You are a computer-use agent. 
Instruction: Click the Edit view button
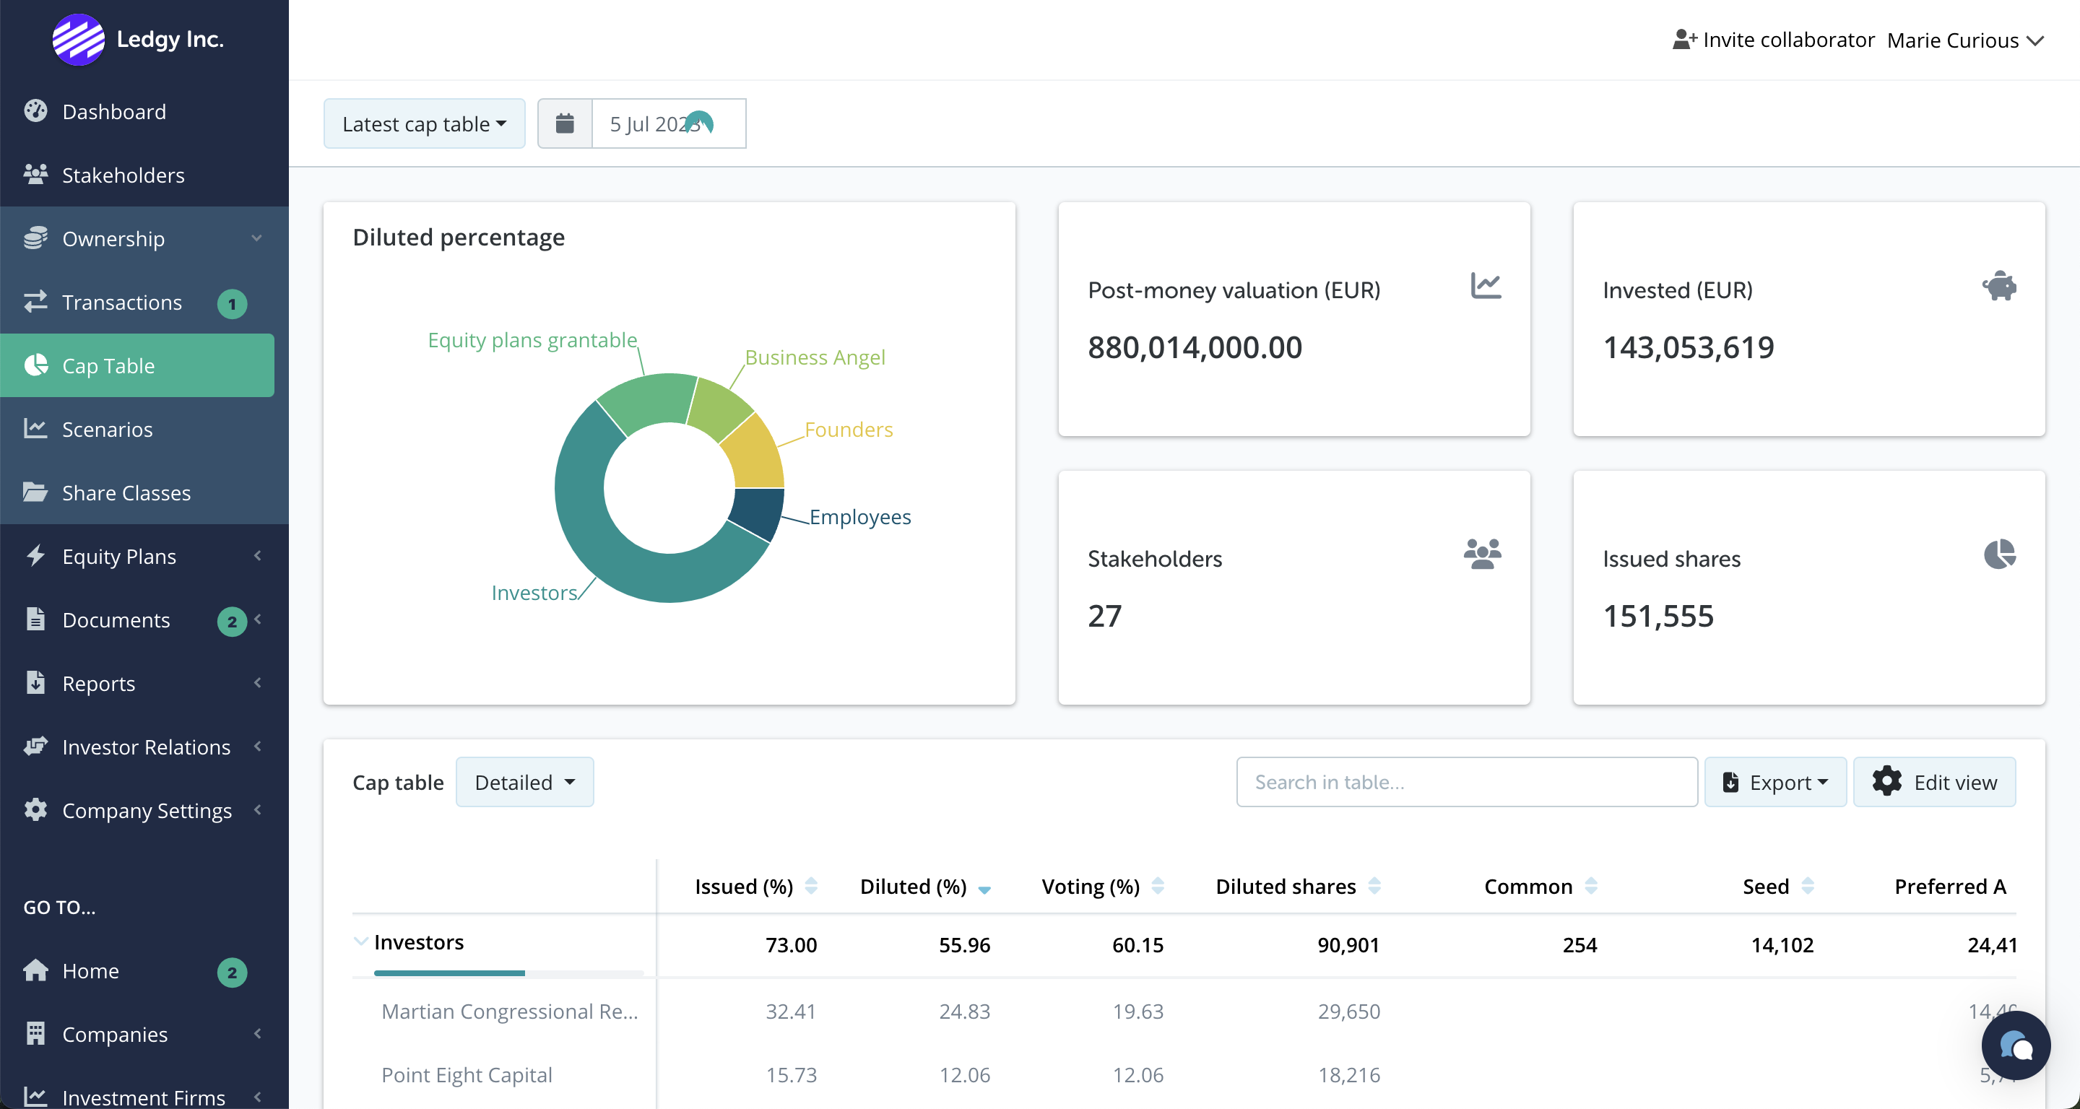point(1934,782)
